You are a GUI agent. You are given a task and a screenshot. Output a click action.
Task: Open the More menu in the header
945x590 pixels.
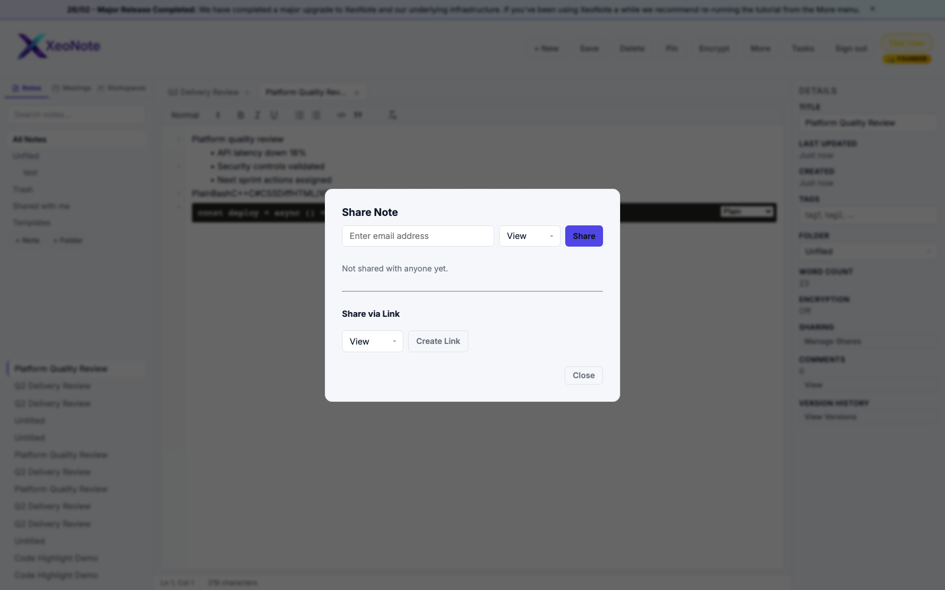[x=760, y=48]
